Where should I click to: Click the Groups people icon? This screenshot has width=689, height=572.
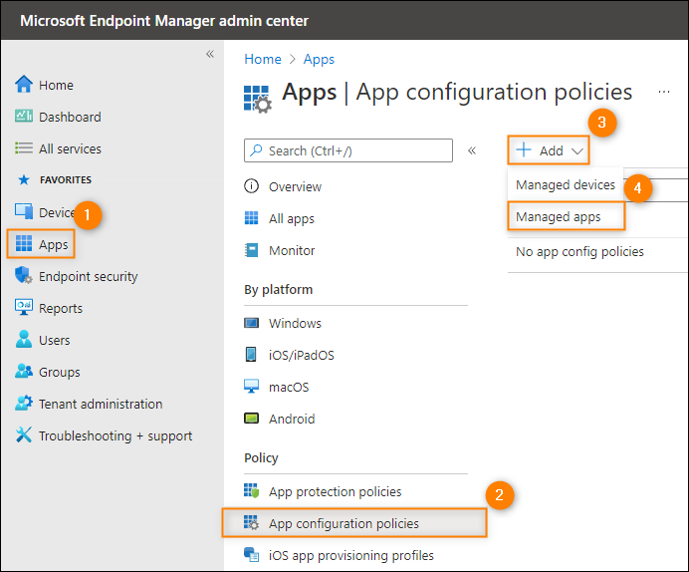[x=24, y=371]
